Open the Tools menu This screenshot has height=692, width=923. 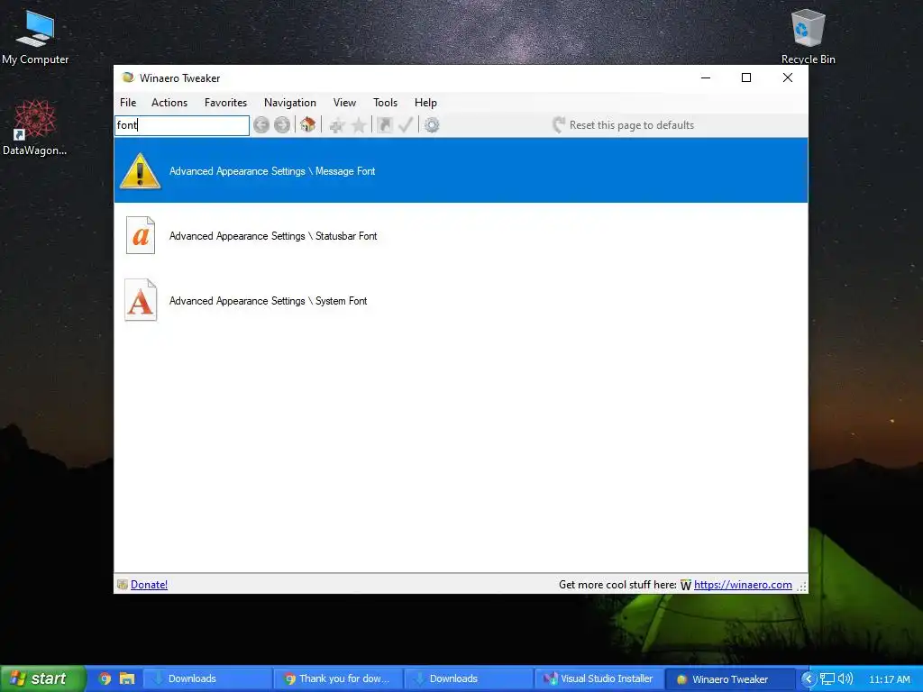pyautogui.click(x=385, y=103)
